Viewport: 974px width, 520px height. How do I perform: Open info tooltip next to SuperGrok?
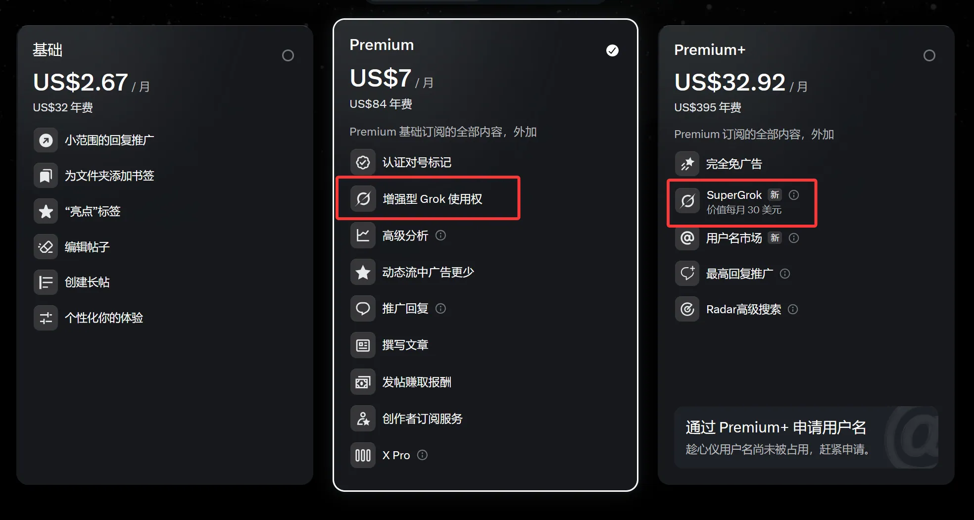click(794, 195)
